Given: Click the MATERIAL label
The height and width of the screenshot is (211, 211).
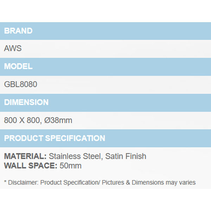Looking at the screenshot, I should (x=25, y=156).
